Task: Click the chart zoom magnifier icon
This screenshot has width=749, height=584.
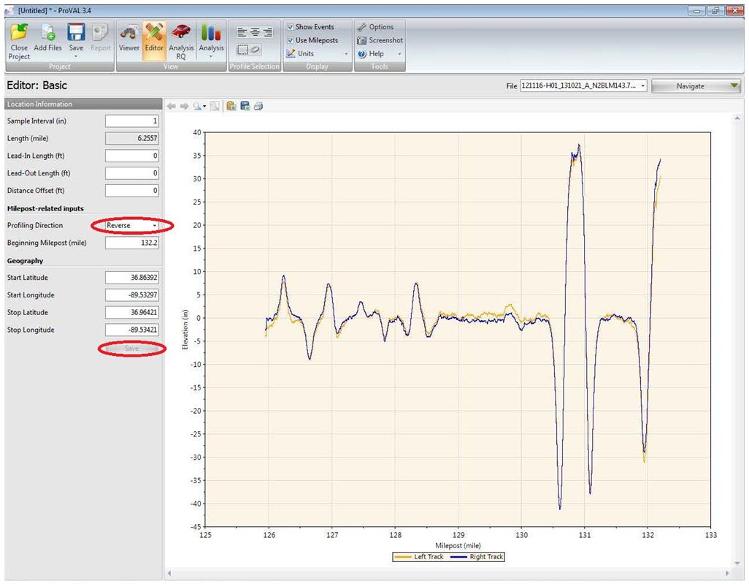Action: click(x=199, y=106)
